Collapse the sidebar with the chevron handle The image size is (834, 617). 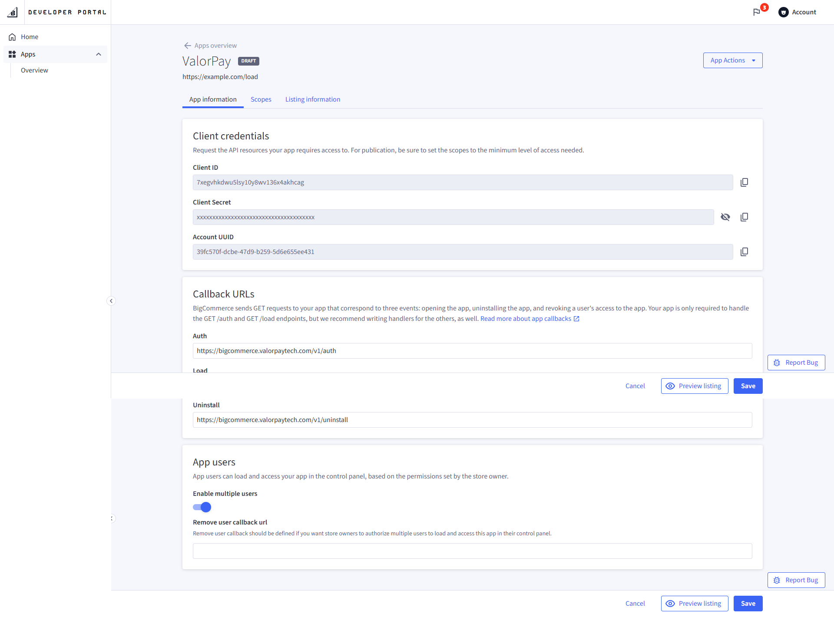[x=111, y=301]
